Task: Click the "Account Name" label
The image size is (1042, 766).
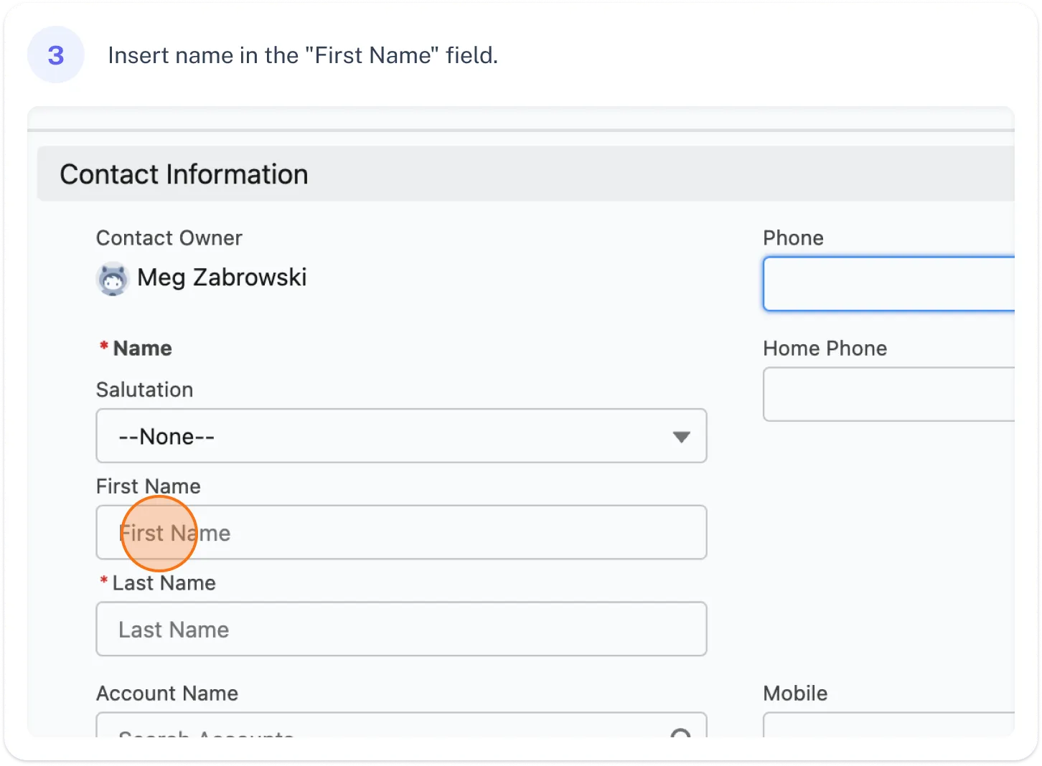Action: (167, 694)
